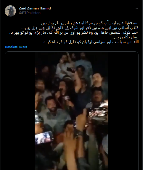Image resolution: width=143 pixels, height=170 pixels.
Task: Click Zaid Zaman Hamid's profile avatar
Action: pos(10,11)
